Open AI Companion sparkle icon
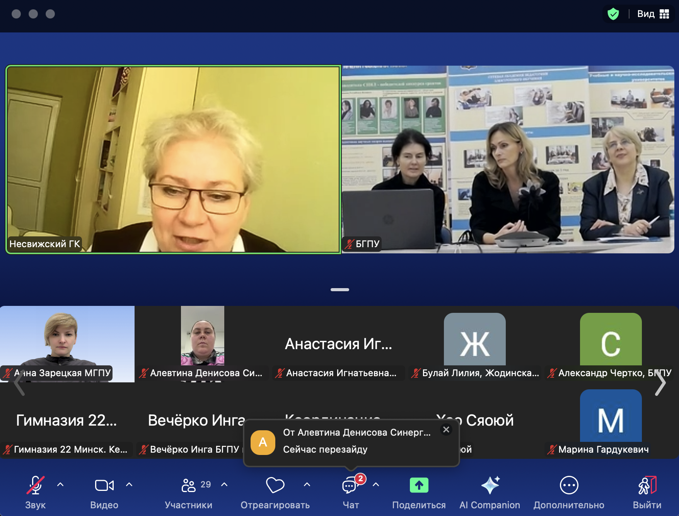Image resolution: width=679 pixels, height=516 pixels. [490, 485]
